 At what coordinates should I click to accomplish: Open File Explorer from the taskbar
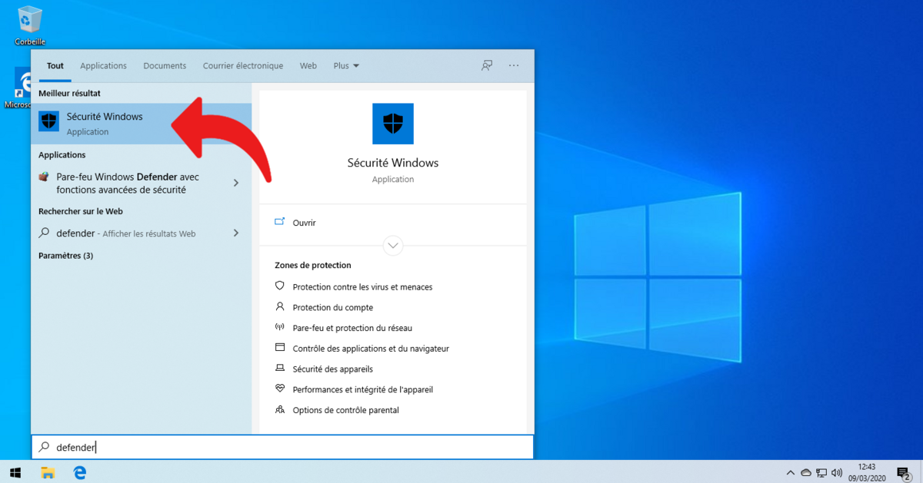point(48,472)
